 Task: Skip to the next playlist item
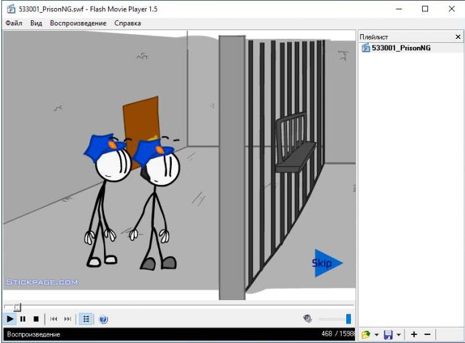[68, 319]
